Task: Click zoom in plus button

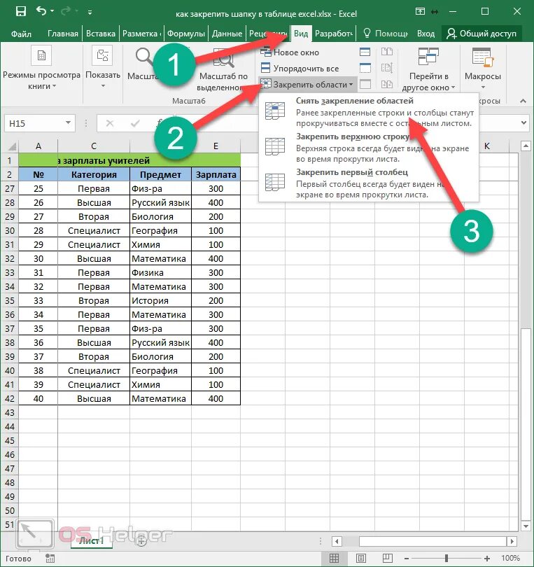Action: [x=487, y=559]
